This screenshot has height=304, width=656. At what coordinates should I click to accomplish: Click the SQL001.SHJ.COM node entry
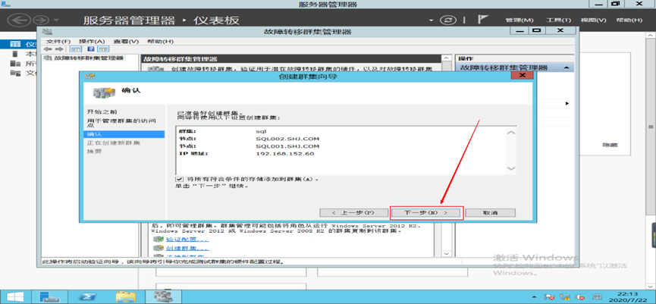(287, 146)
